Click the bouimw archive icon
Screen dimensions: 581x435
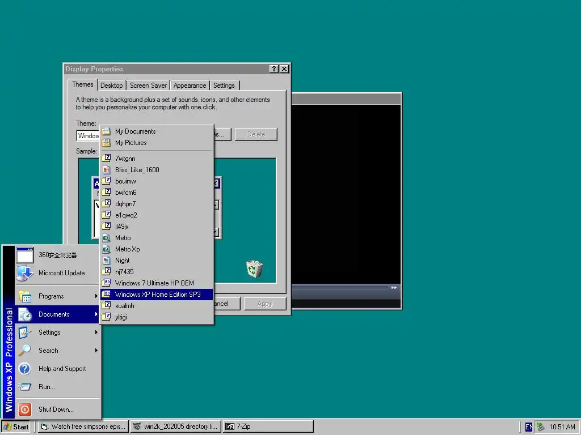(106, 181)
